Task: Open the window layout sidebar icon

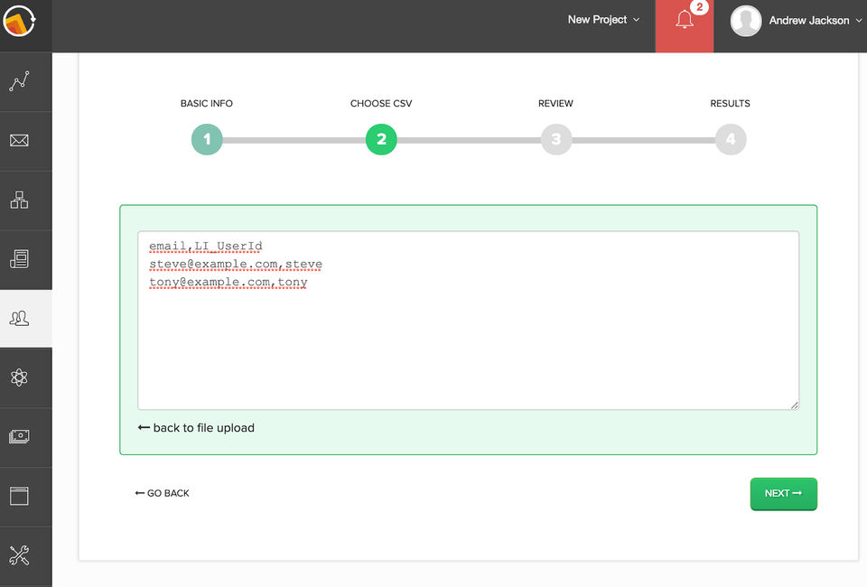Action: pyautogui.click(x=19, y=496)
